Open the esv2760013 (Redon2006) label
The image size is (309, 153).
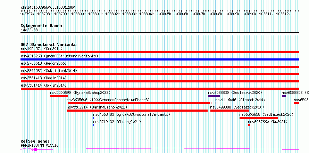point(44,63)
